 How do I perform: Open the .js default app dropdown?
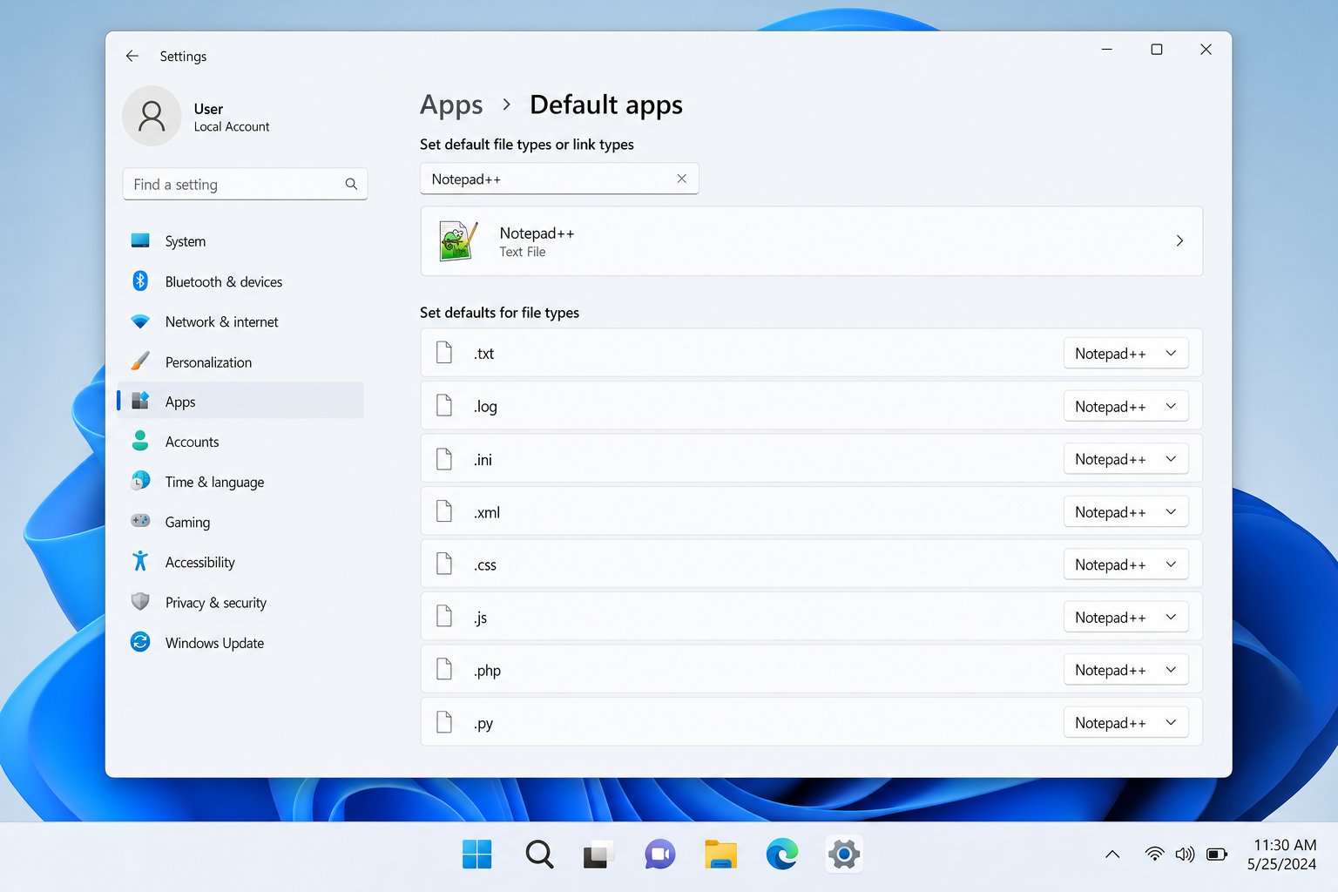pyautogui.click(x=1126, y=618)
